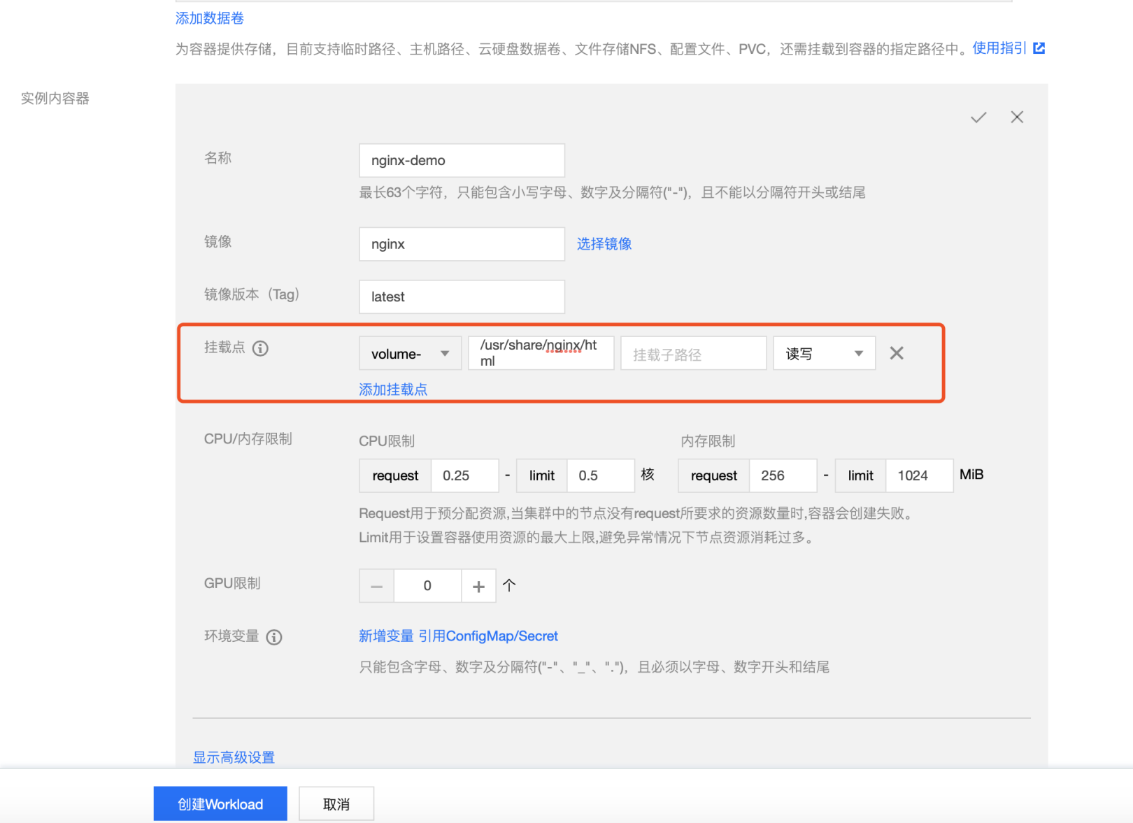Screen dimensions: 1133x823
Task: Click the GPU限制 label
Action: click(x=232, y=583)
